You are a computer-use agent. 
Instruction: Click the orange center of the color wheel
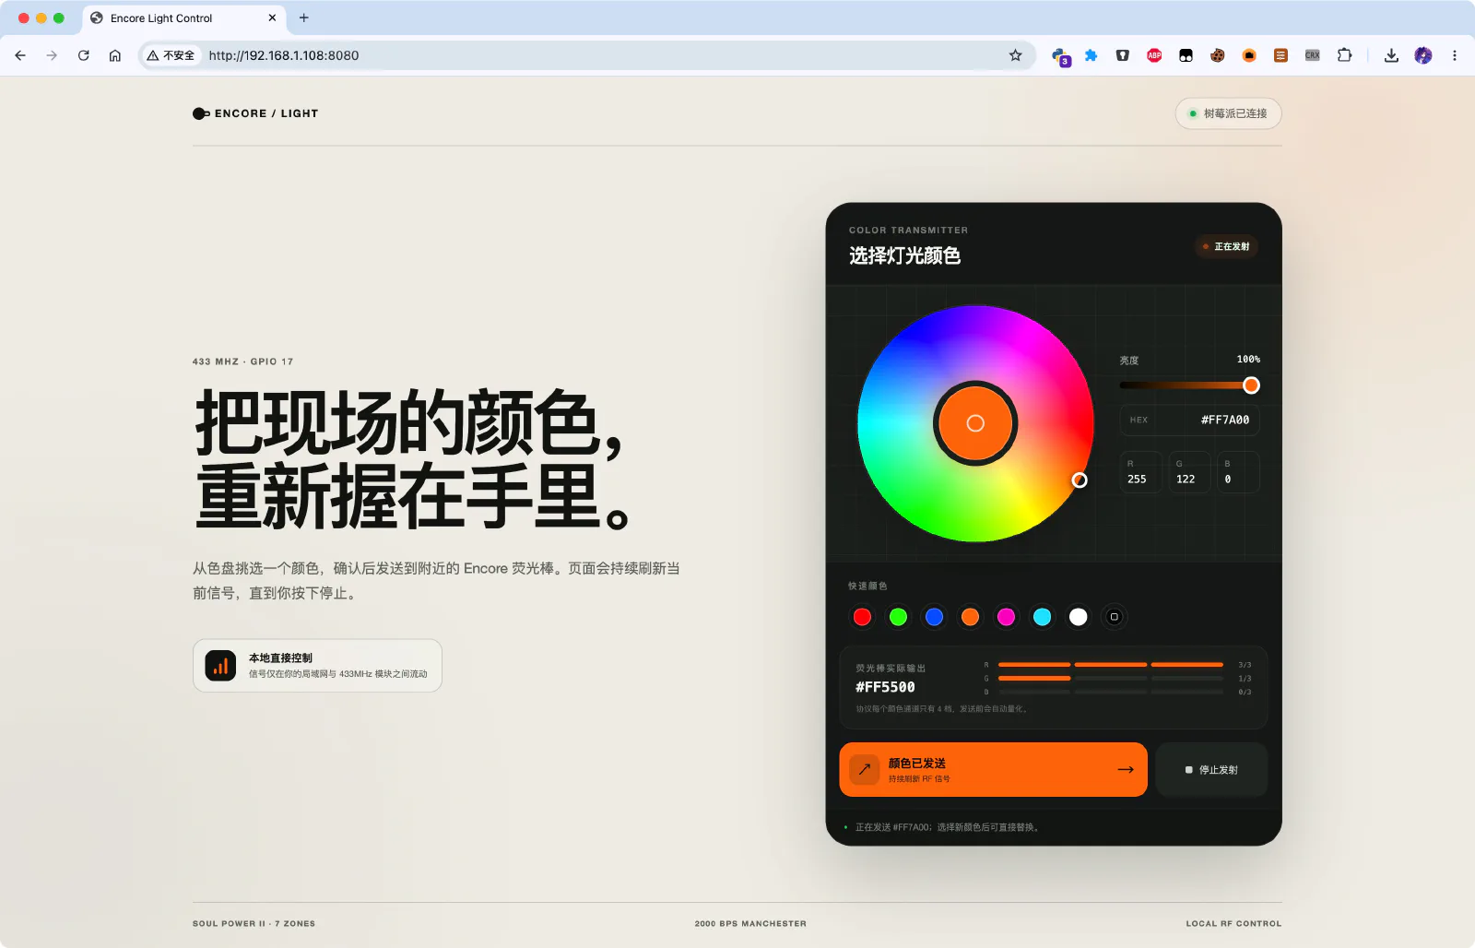point(975,423)
